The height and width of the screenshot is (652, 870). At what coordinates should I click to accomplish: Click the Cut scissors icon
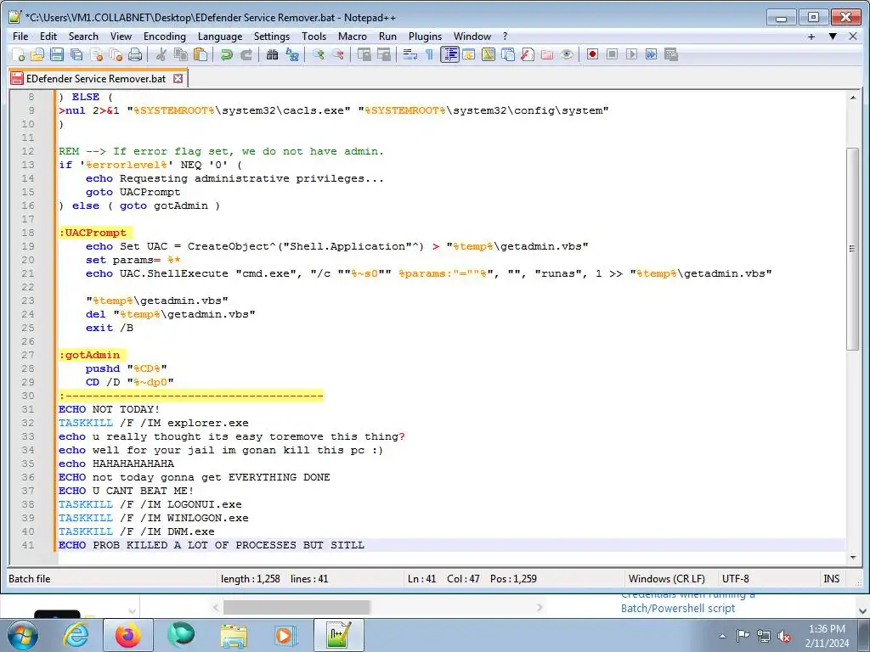tap(161, 54)
